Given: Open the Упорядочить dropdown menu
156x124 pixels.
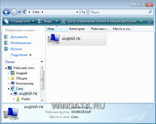Looking at the screenshot, I should point(19,21).
